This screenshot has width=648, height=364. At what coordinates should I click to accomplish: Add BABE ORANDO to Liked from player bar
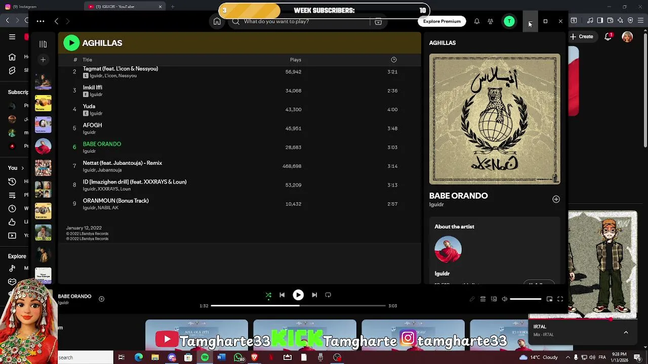point(101,299)
